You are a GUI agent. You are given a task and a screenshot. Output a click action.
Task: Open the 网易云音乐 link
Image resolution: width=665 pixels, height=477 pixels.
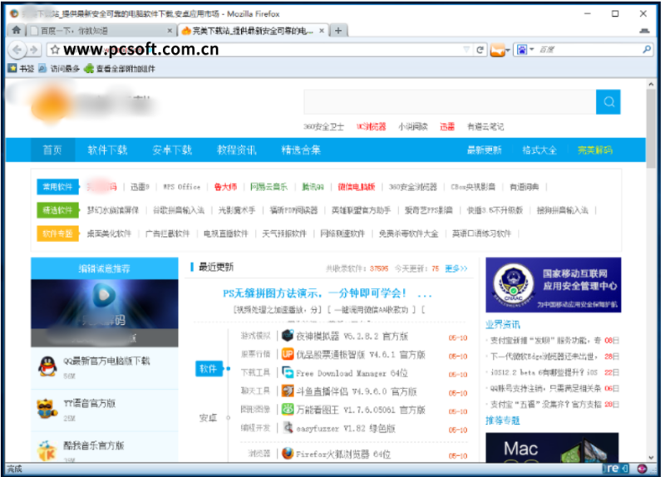coord(268,186)
